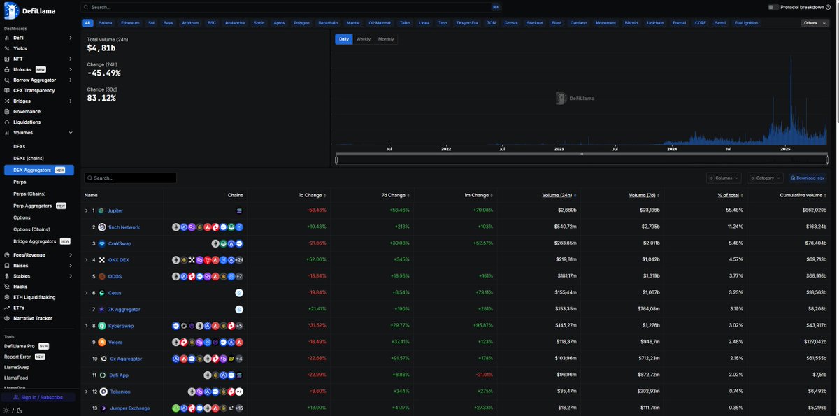Click the Sui chain icon in Cetus row
Image resolution: width=839 pixels, height=416 pixels.
click(x=239, y=293)
